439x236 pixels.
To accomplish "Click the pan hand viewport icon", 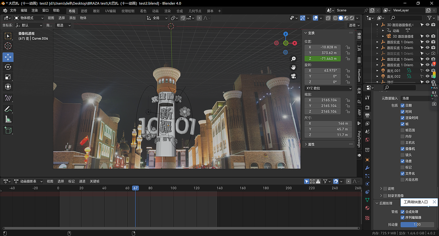I will point(294,67).
